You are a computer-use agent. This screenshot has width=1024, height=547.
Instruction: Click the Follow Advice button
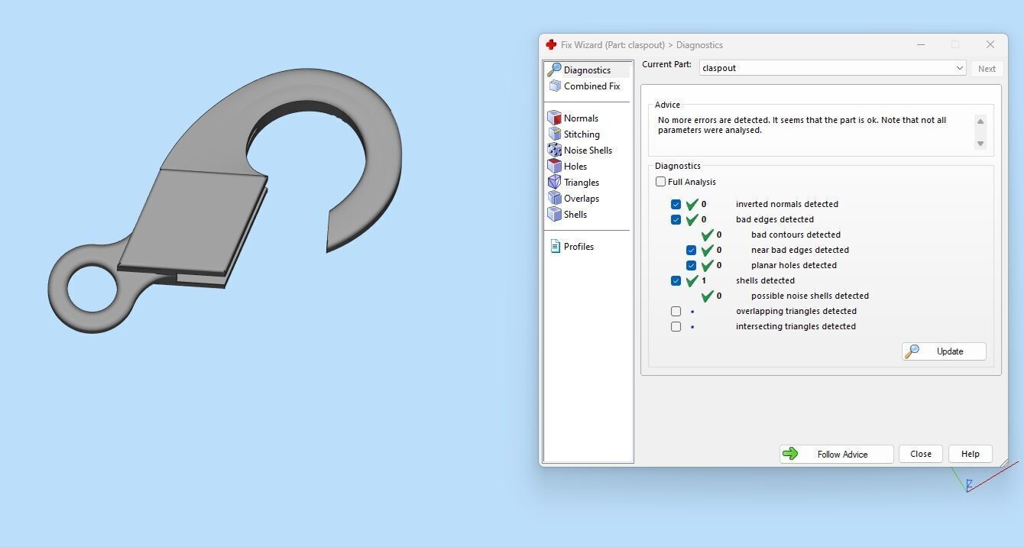(837, 454)
